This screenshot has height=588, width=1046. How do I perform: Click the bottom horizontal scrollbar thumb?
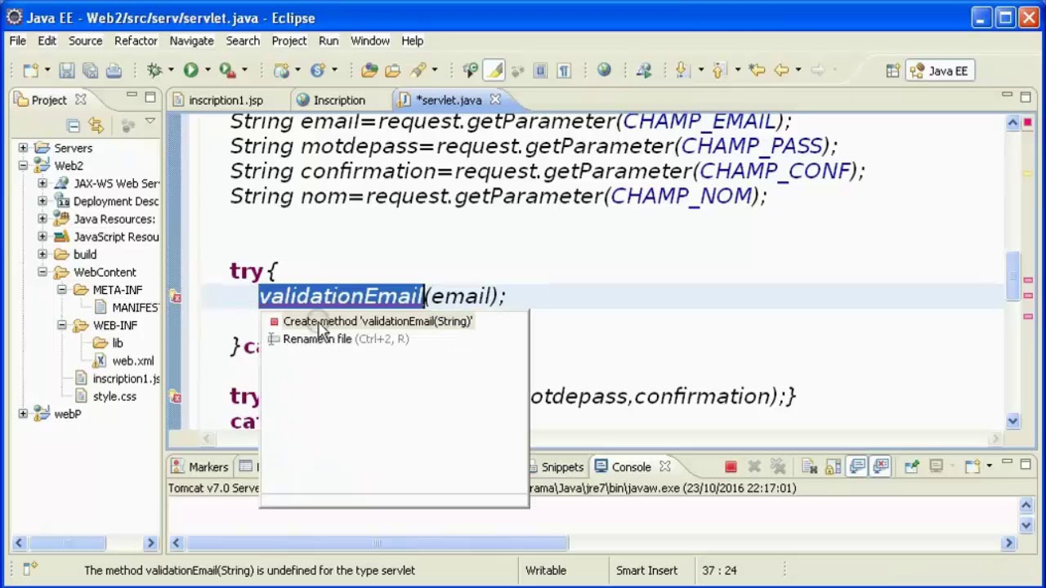(378, 543)
